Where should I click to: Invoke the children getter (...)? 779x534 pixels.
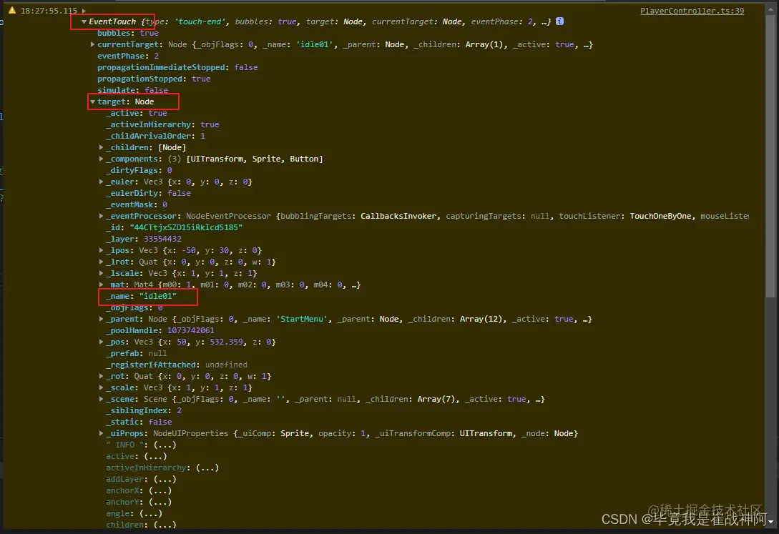(x=165, y=525)
